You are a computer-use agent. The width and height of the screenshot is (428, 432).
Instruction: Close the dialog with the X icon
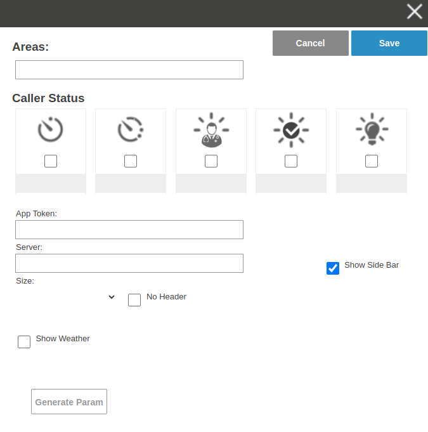(x=415, y=11)
